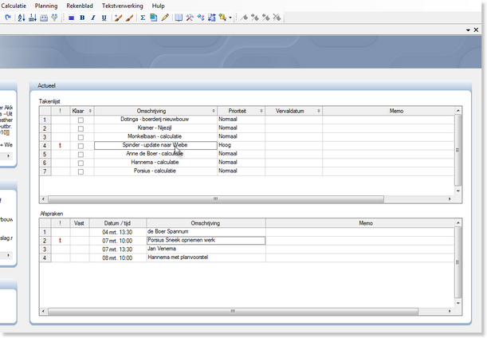Click Takenlijst scroll right arrow
Viewport: 487px width, 338px height.
point(450,198)
